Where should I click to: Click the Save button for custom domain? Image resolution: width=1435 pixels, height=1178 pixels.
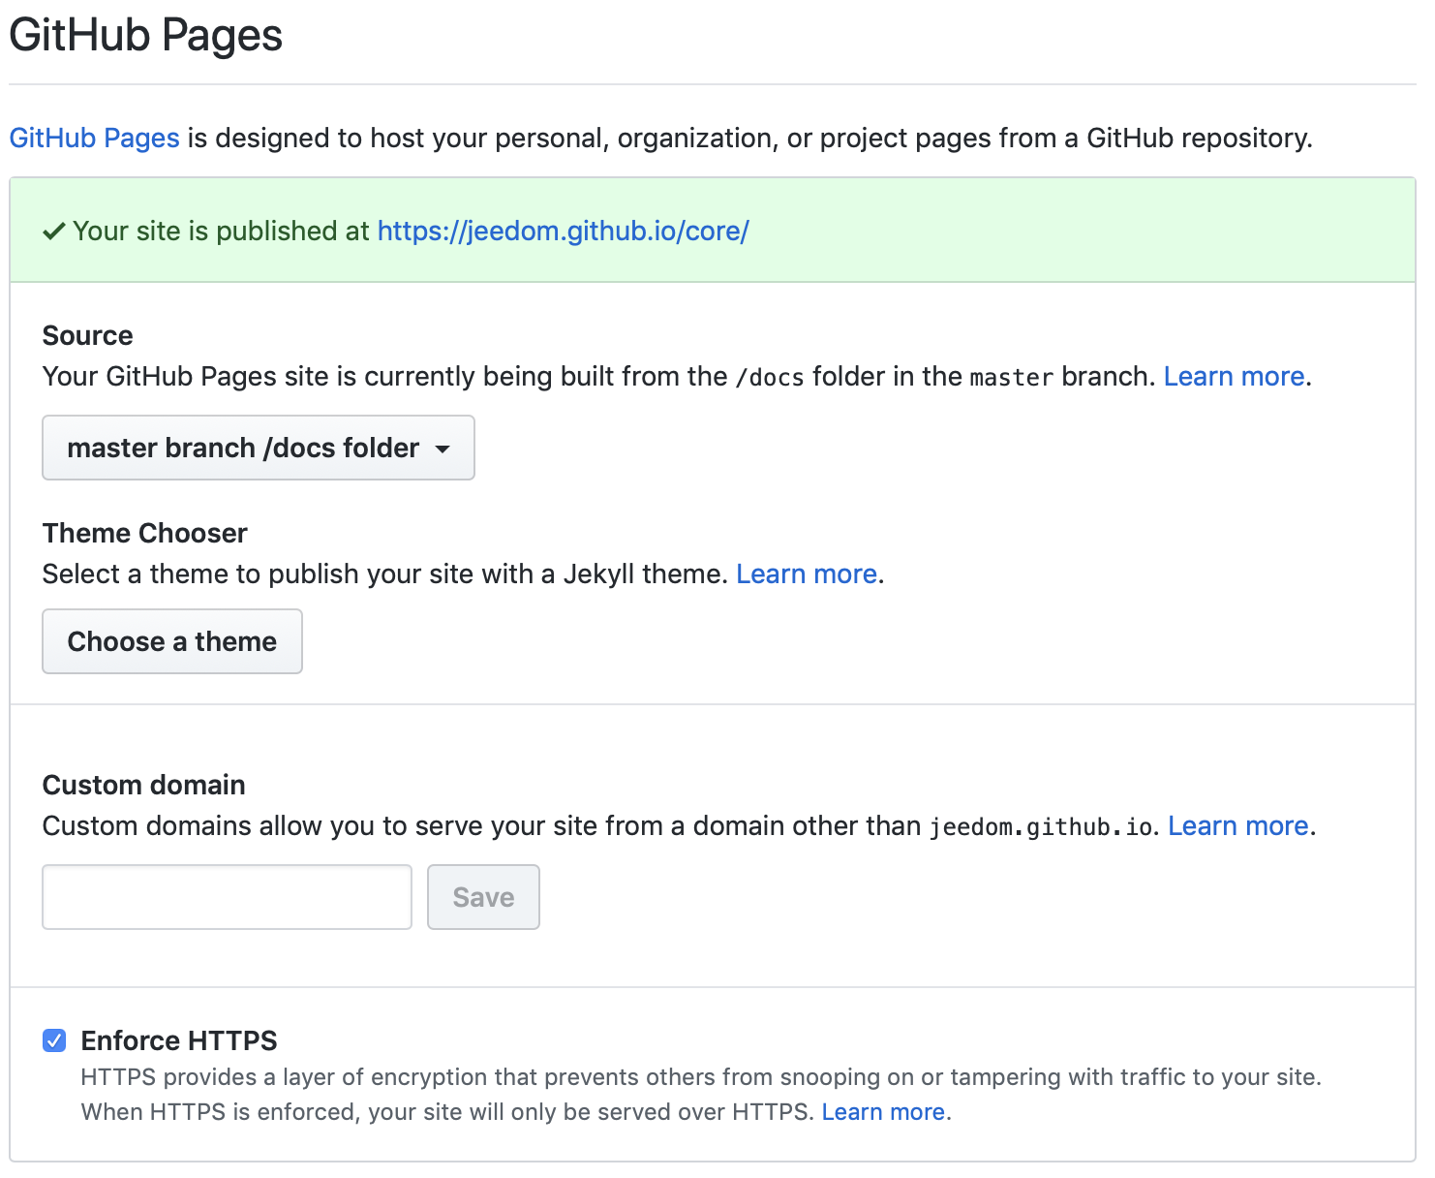click(483, 897)
